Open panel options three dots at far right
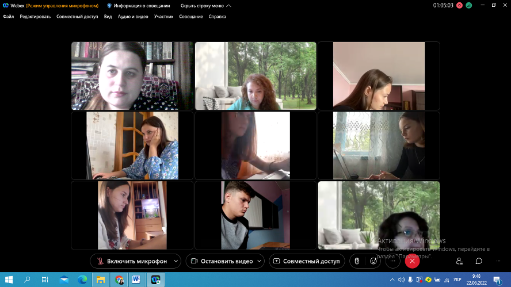The height and width of the screenshot is (287, 511). [498, 261]
